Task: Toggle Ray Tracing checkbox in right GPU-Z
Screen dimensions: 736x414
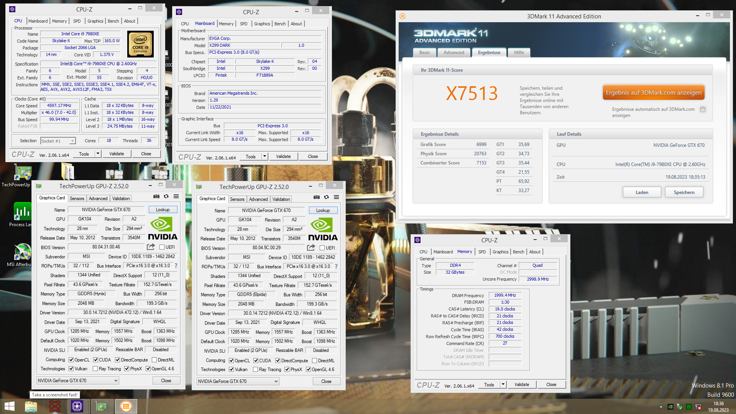Action: 255,370
